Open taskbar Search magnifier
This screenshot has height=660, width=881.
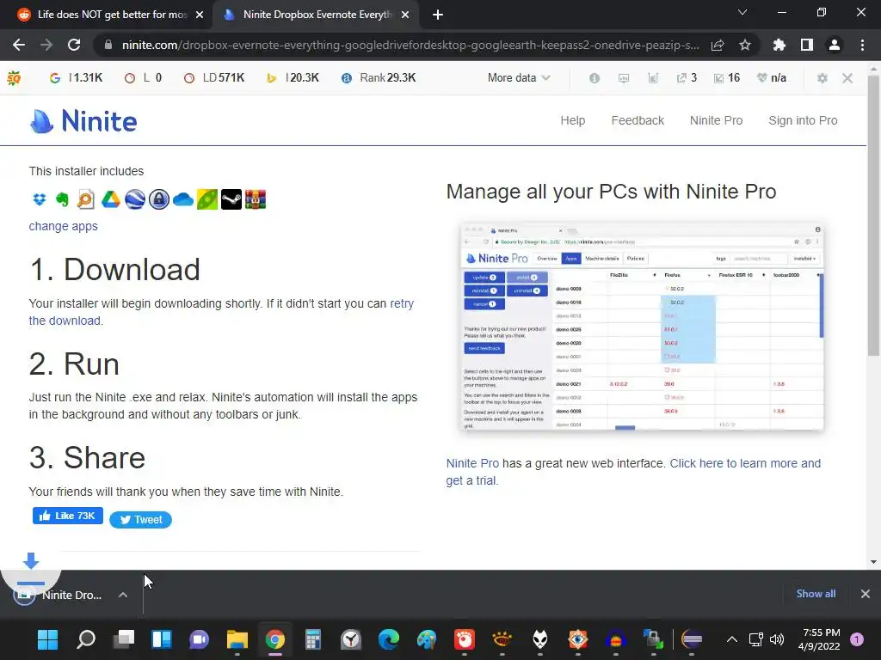pyautogui.click(x=86, y=639)
